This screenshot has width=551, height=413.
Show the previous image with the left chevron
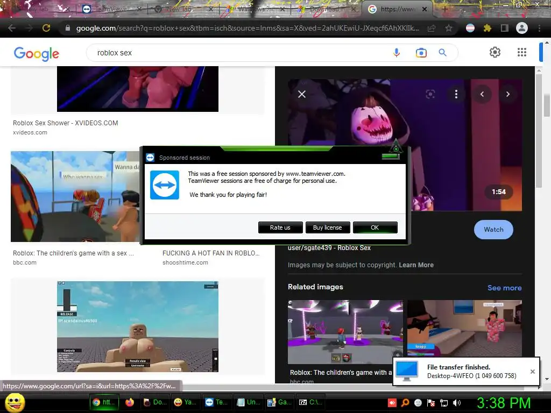[482, 94]
